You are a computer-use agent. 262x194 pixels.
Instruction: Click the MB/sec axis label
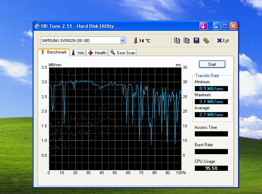55,65
